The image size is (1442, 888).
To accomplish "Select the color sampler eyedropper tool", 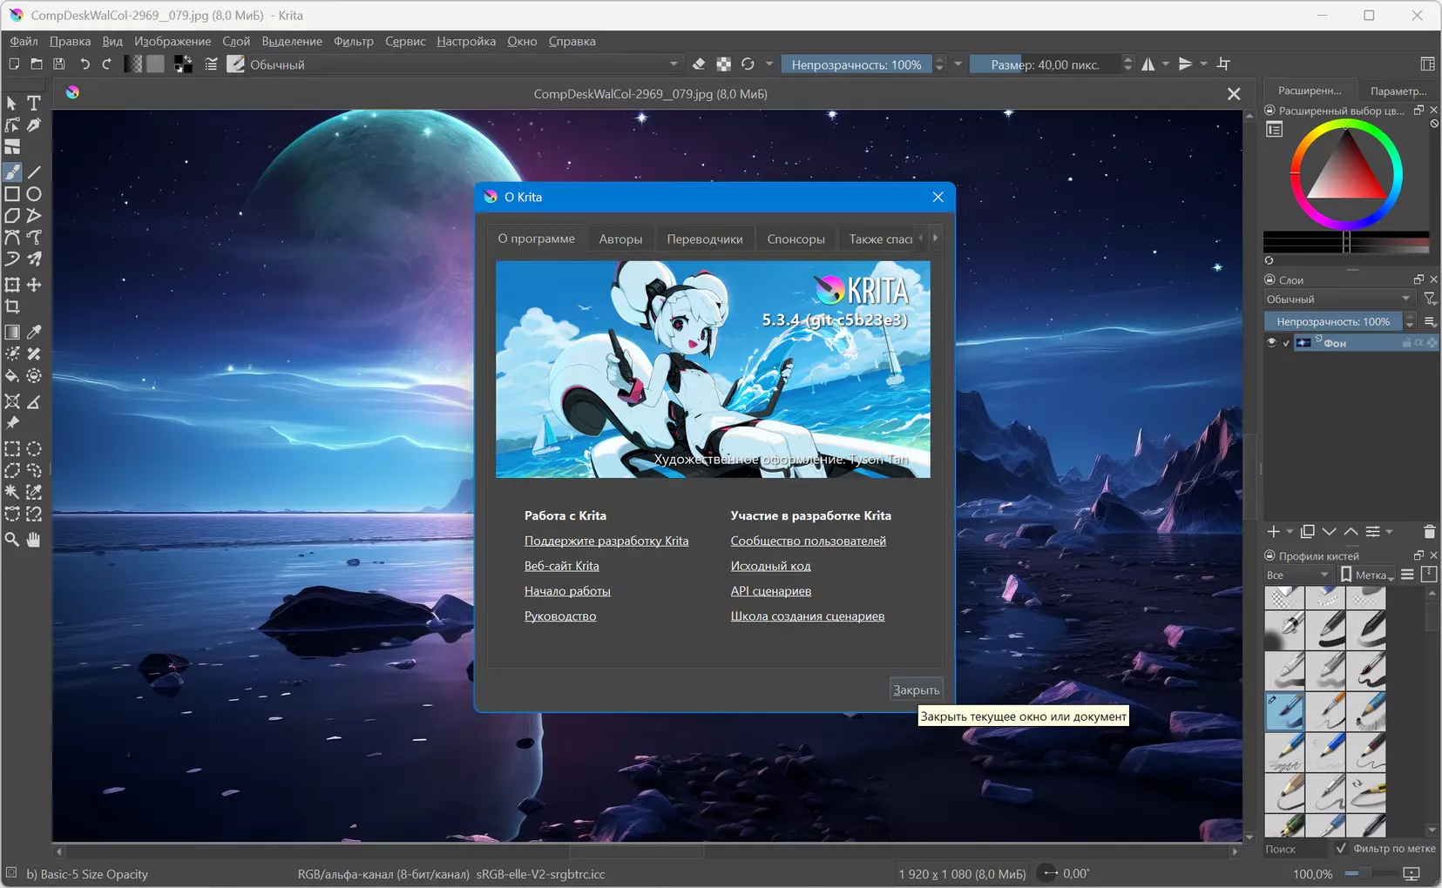I will (x=34, y=332).
